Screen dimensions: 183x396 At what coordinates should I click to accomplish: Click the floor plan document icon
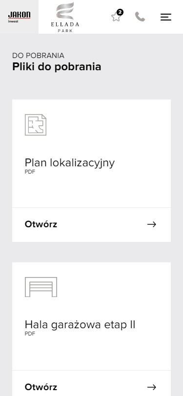(36, 125)
